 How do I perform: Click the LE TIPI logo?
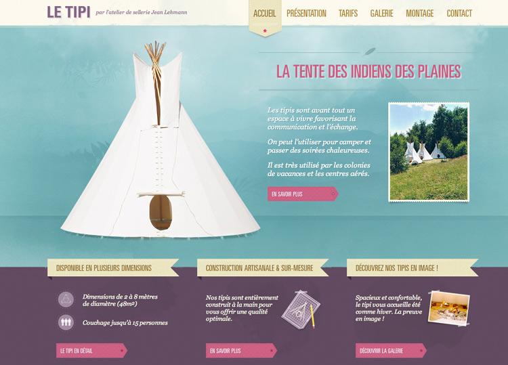68,12
